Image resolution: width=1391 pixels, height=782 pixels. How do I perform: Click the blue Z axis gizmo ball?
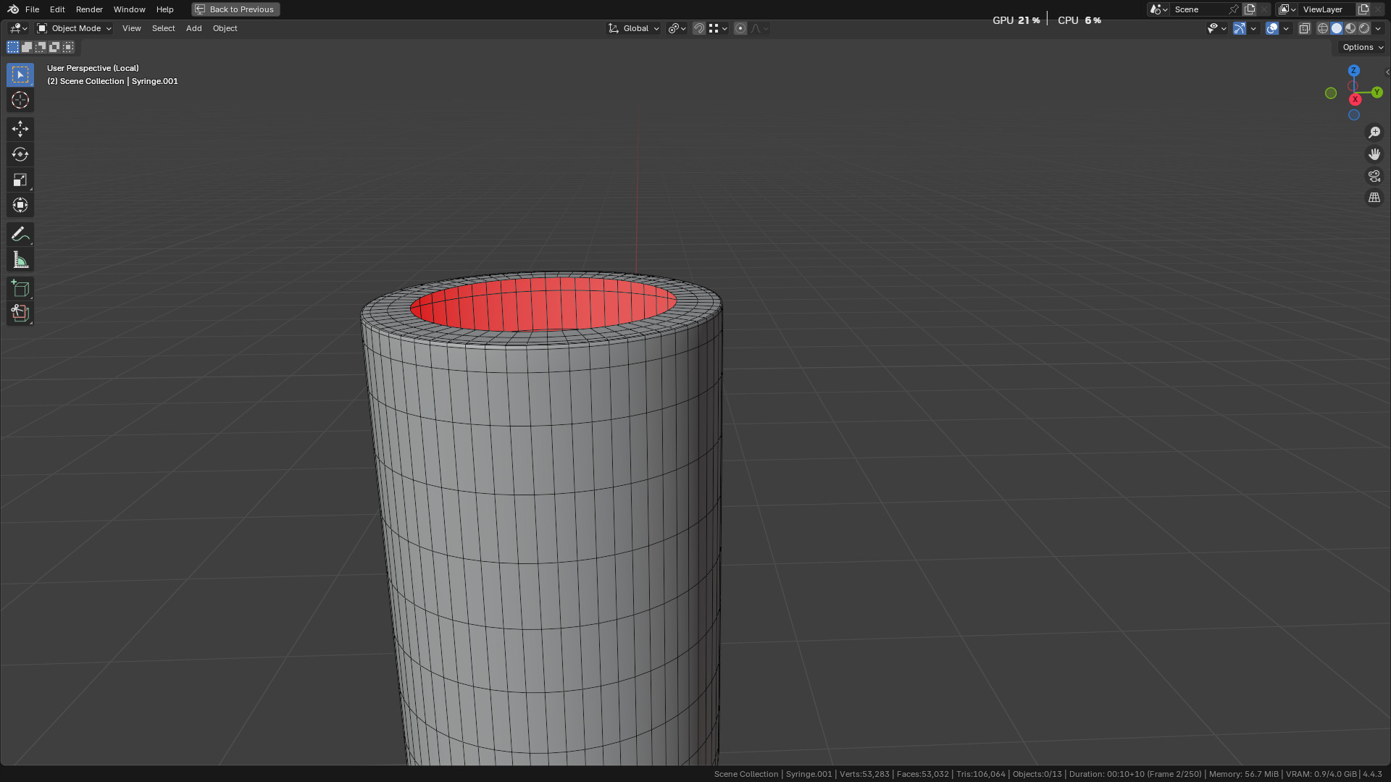click(1354, 71)
